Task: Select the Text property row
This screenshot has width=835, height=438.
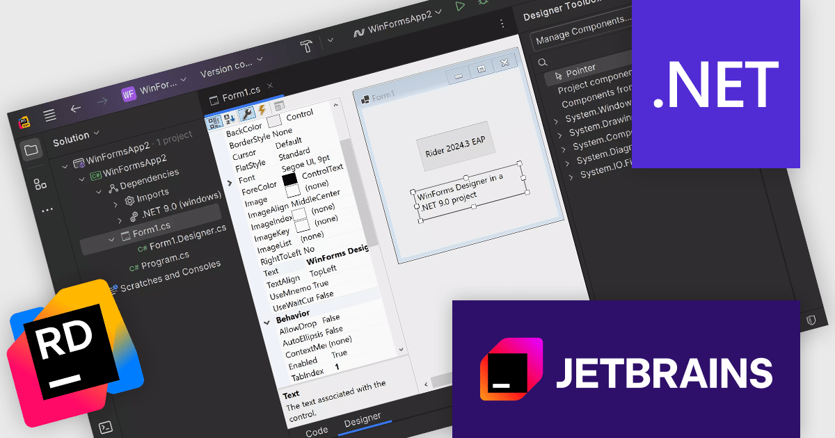Action: pos(316,261)
